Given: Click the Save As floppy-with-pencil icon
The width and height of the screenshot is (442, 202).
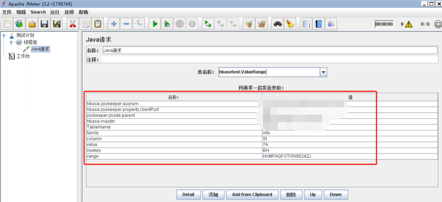Looking at the screenshot, I should (x=57, y=24).
